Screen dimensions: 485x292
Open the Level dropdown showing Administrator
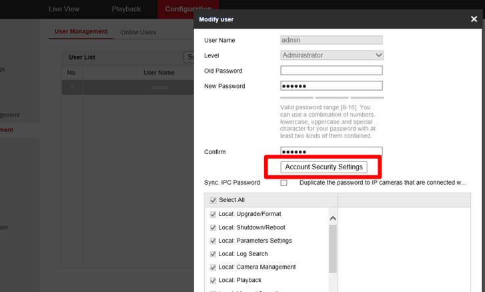332,55
